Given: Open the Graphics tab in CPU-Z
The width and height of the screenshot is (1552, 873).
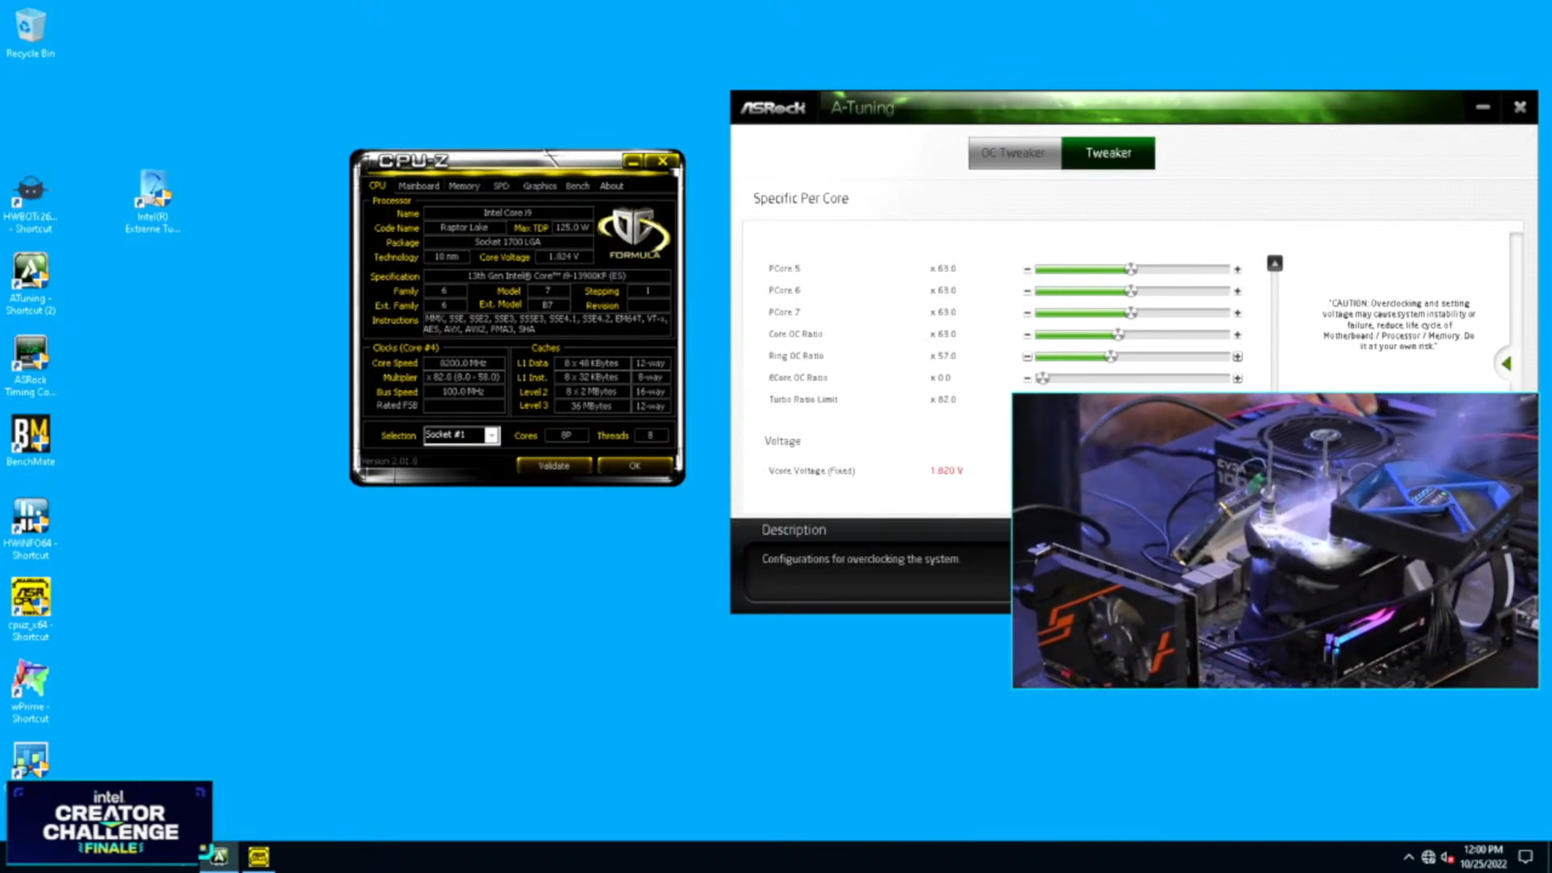Looking at the screenshot, I should tap(540, 186).
